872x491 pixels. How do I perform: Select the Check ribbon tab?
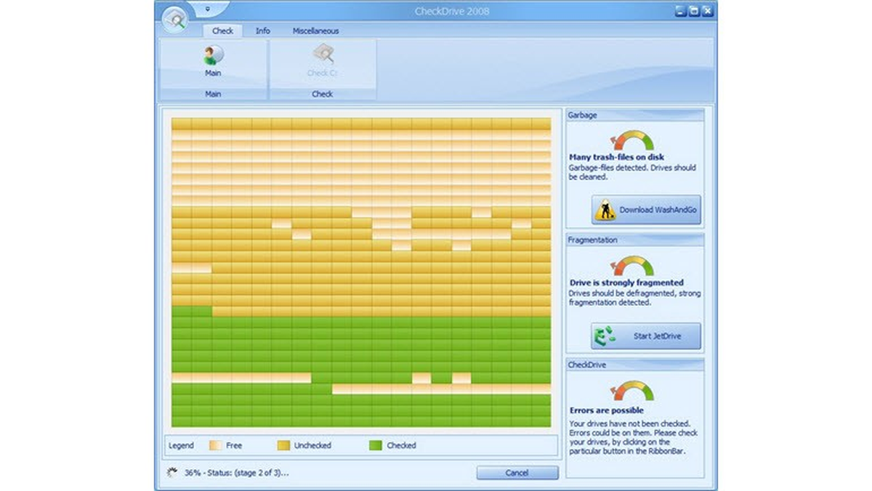click(x=222, y=31)
